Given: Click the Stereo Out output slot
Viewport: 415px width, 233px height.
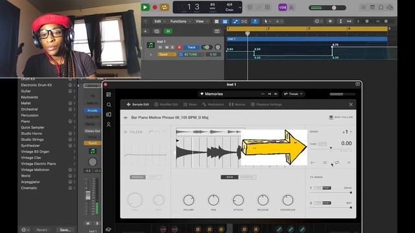Looking at the screenshot, I should 92,131.
